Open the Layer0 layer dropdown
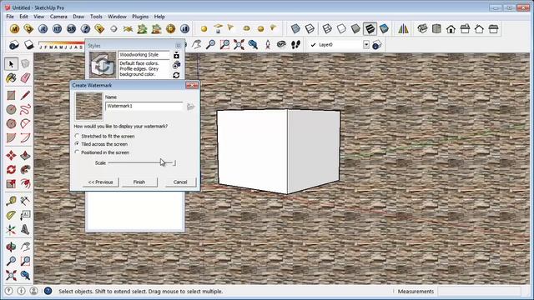 tap(366, 44)
